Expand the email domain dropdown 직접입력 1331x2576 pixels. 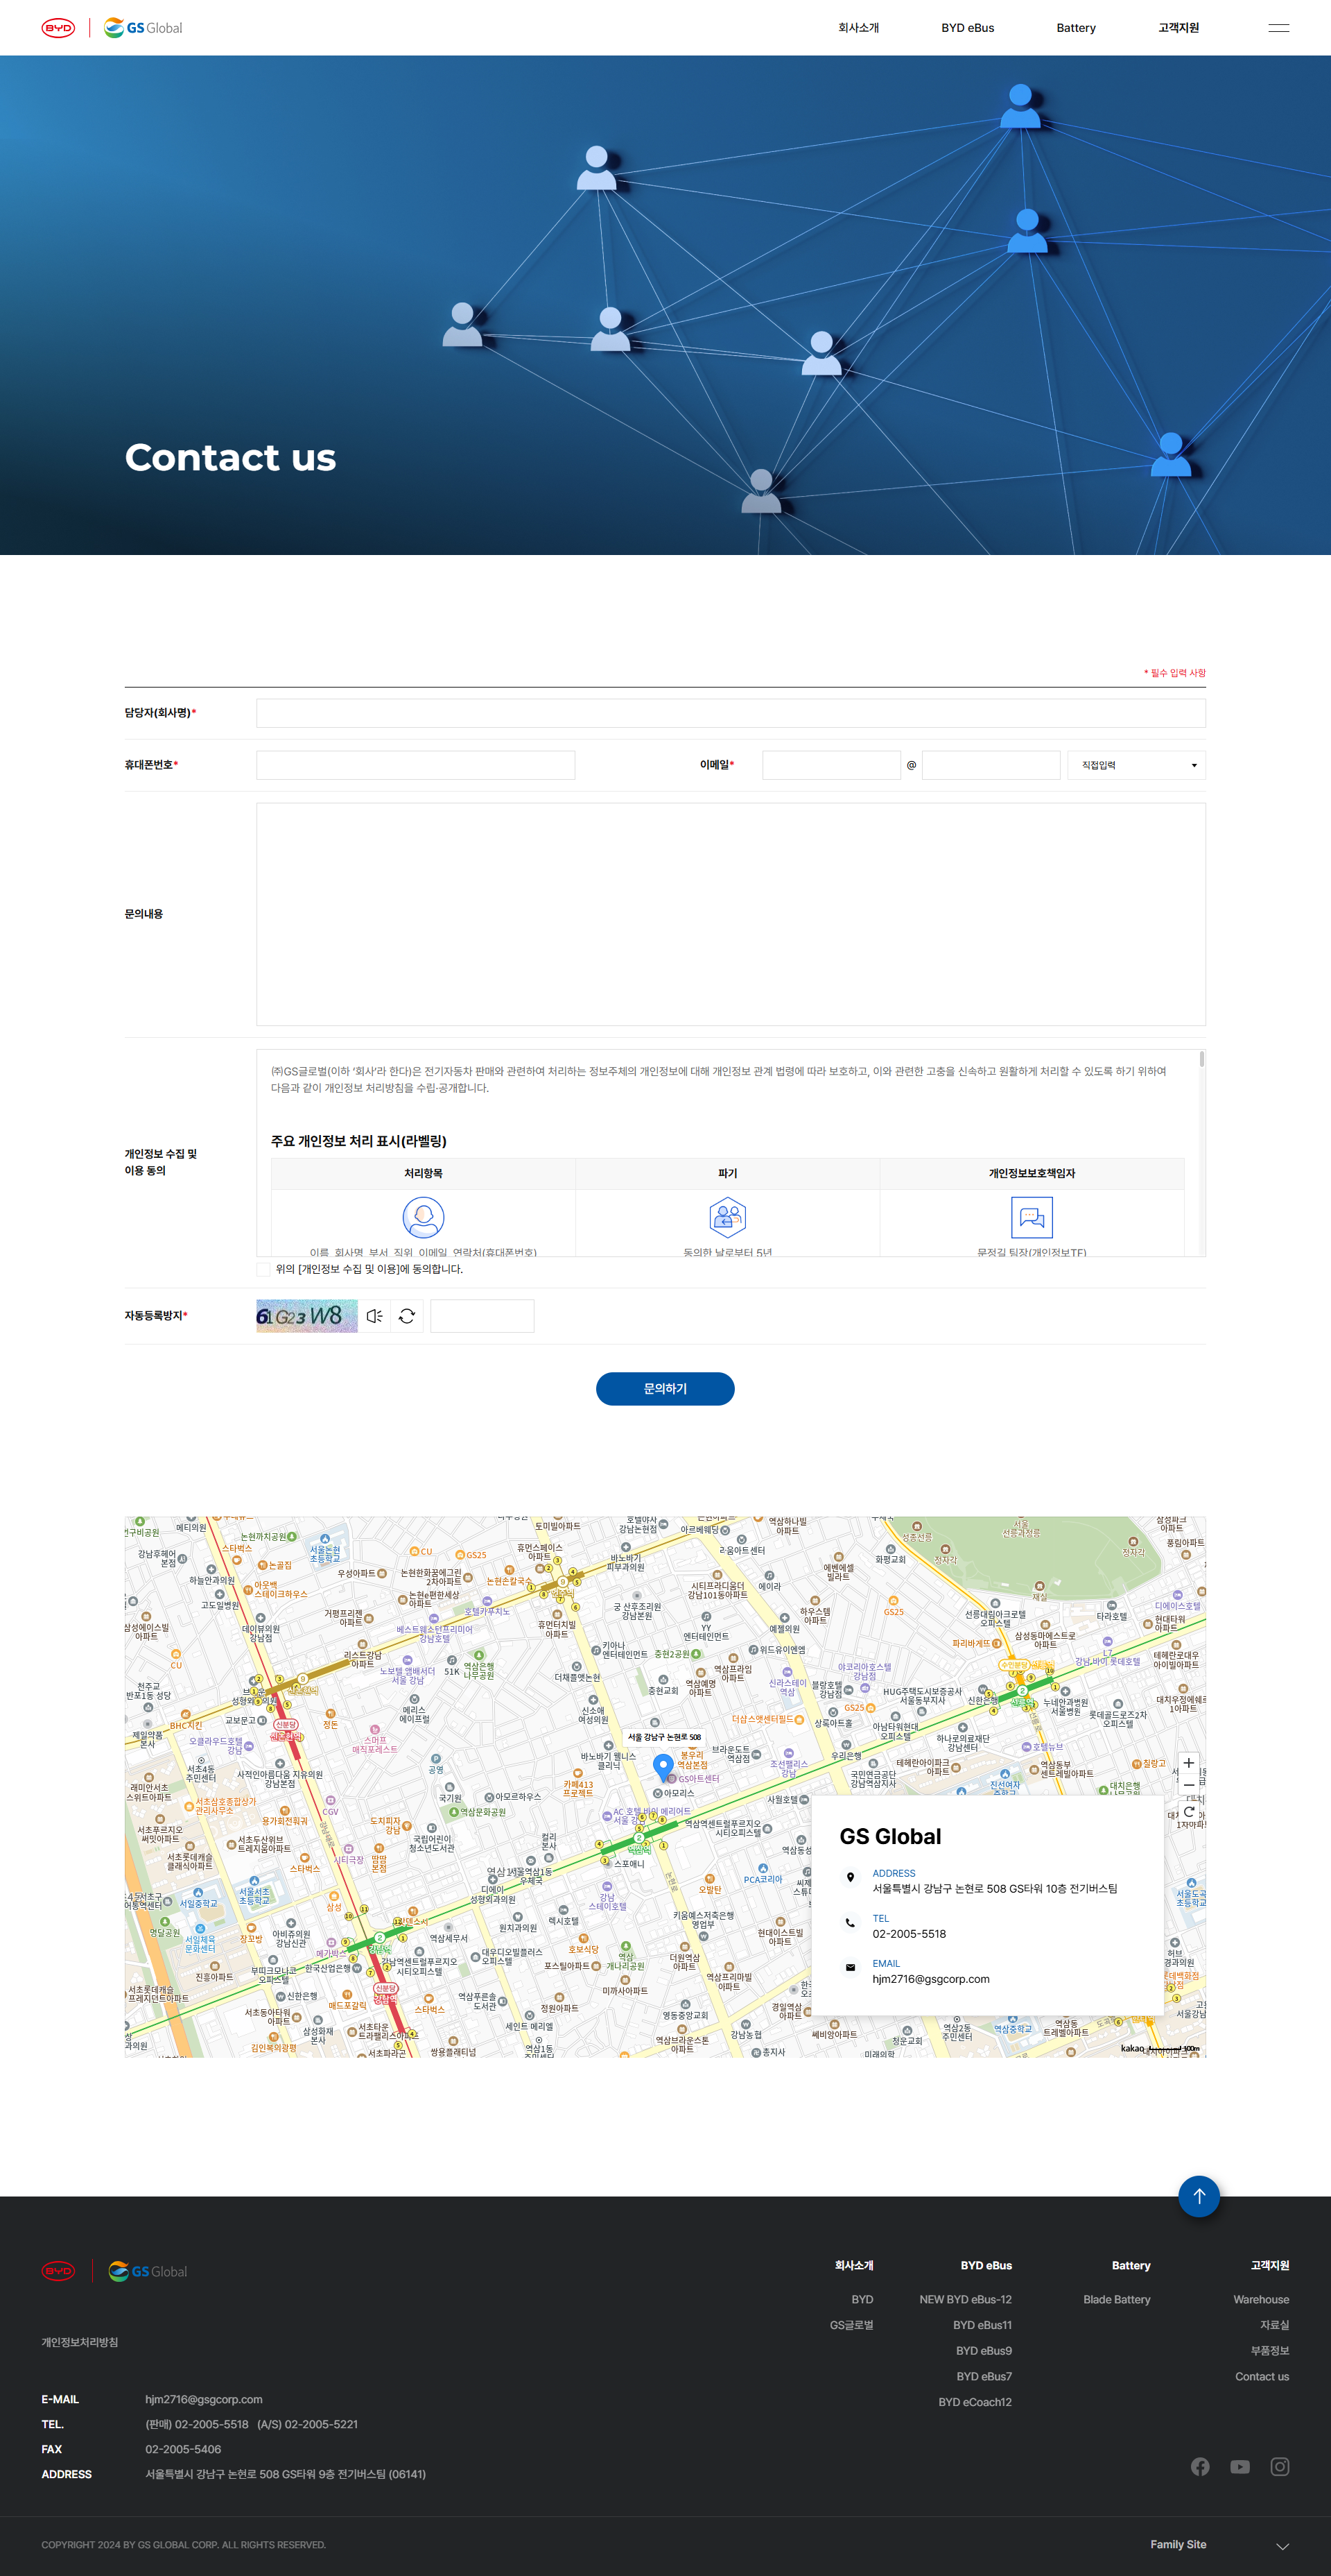tap(1136, 765)
